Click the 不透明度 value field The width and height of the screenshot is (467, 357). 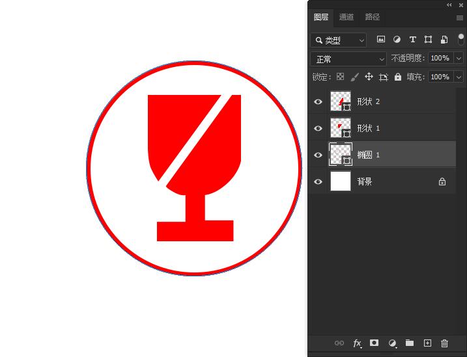click(x=440, y=58)
